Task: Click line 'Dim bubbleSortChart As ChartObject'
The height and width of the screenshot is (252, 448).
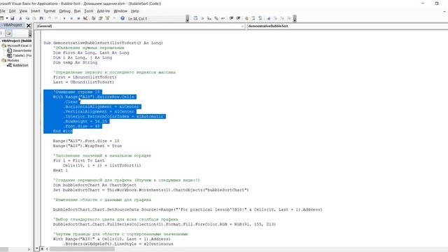Action: click(x=95, y=185)
